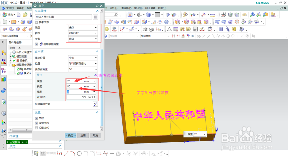Select the rectangle sketch tool at bottom
The width and height of the screenshot is (288, 157).
point(99,154)
